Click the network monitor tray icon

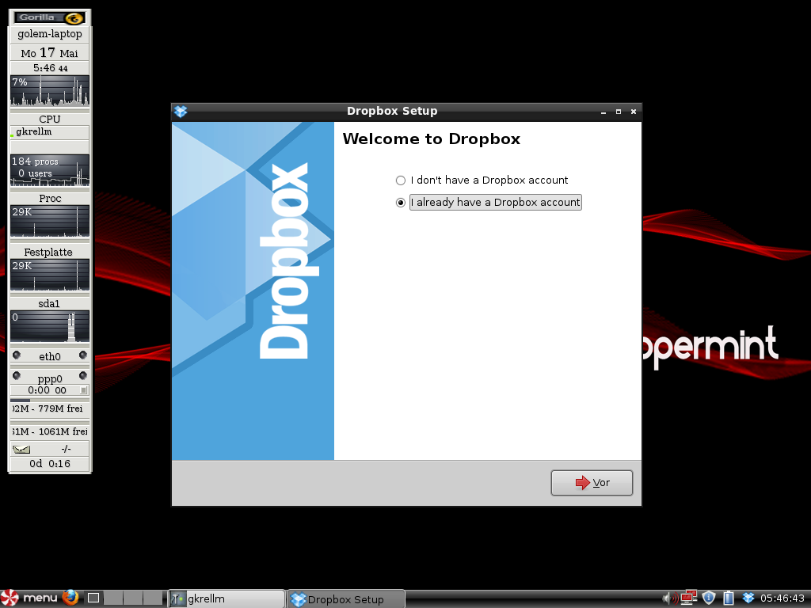coord(687,597)
